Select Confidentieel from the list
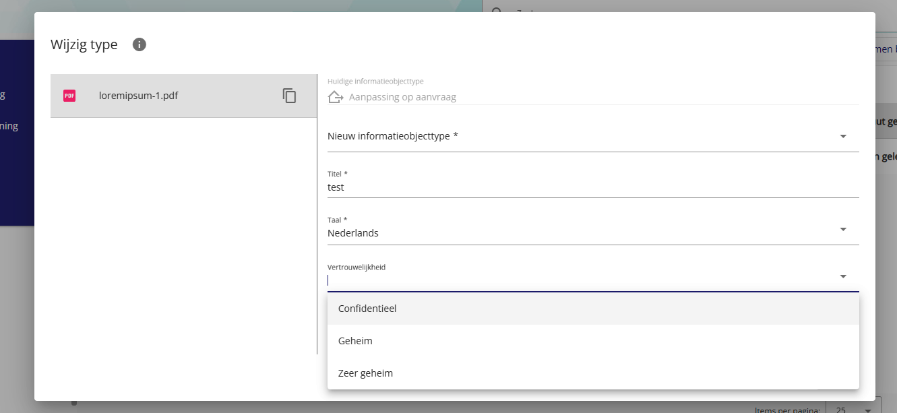This screenshot has height=413, width=897. tap(367, 309)
